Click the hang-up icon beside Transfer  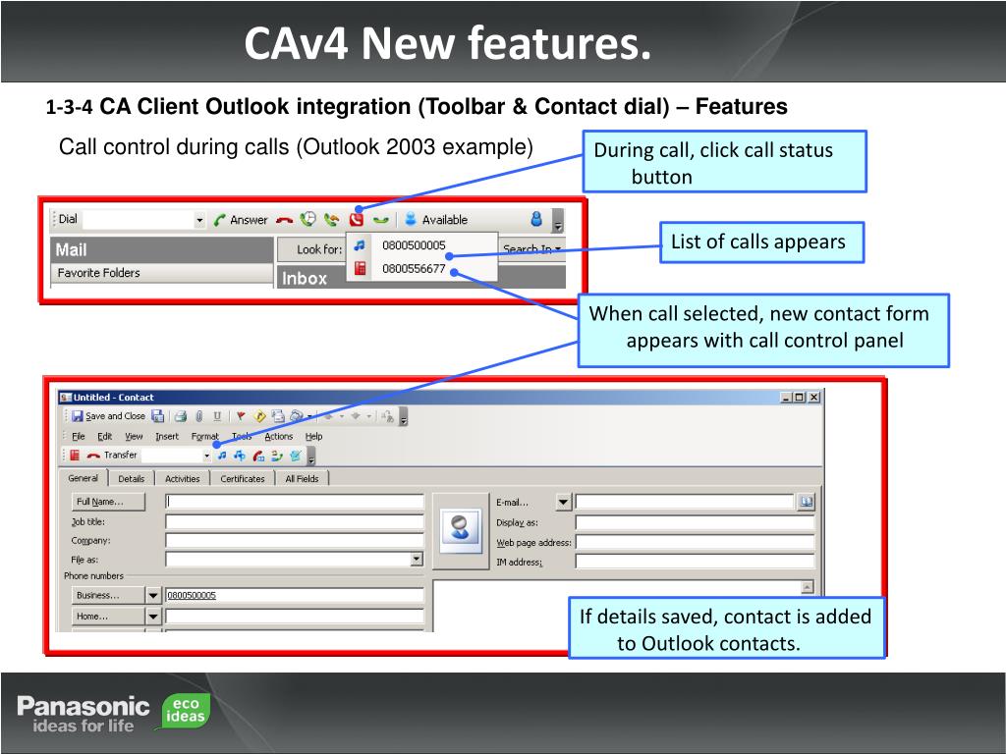pos(93,456)
